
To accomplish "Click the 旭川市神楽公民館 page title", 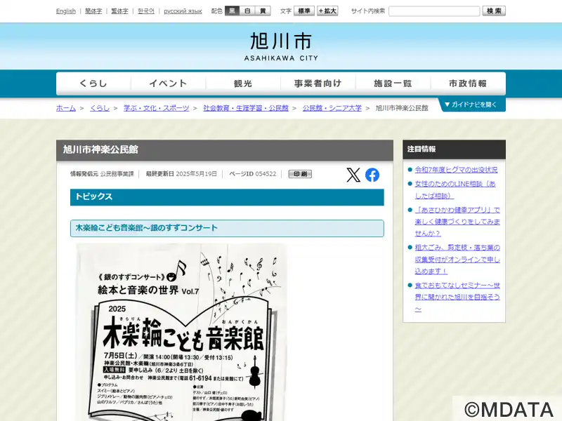I will [225, 150].
